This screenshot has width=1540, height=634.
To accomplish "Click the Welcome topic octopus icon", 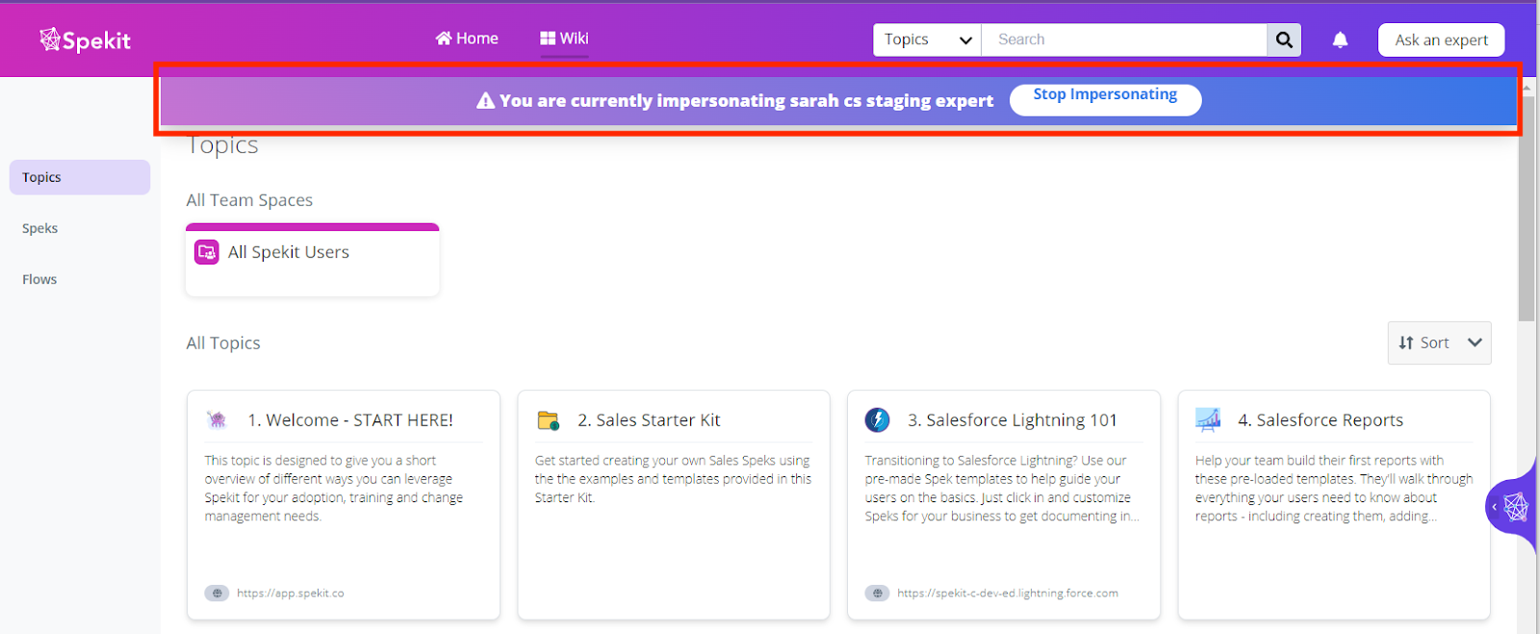I will (218, 419).
